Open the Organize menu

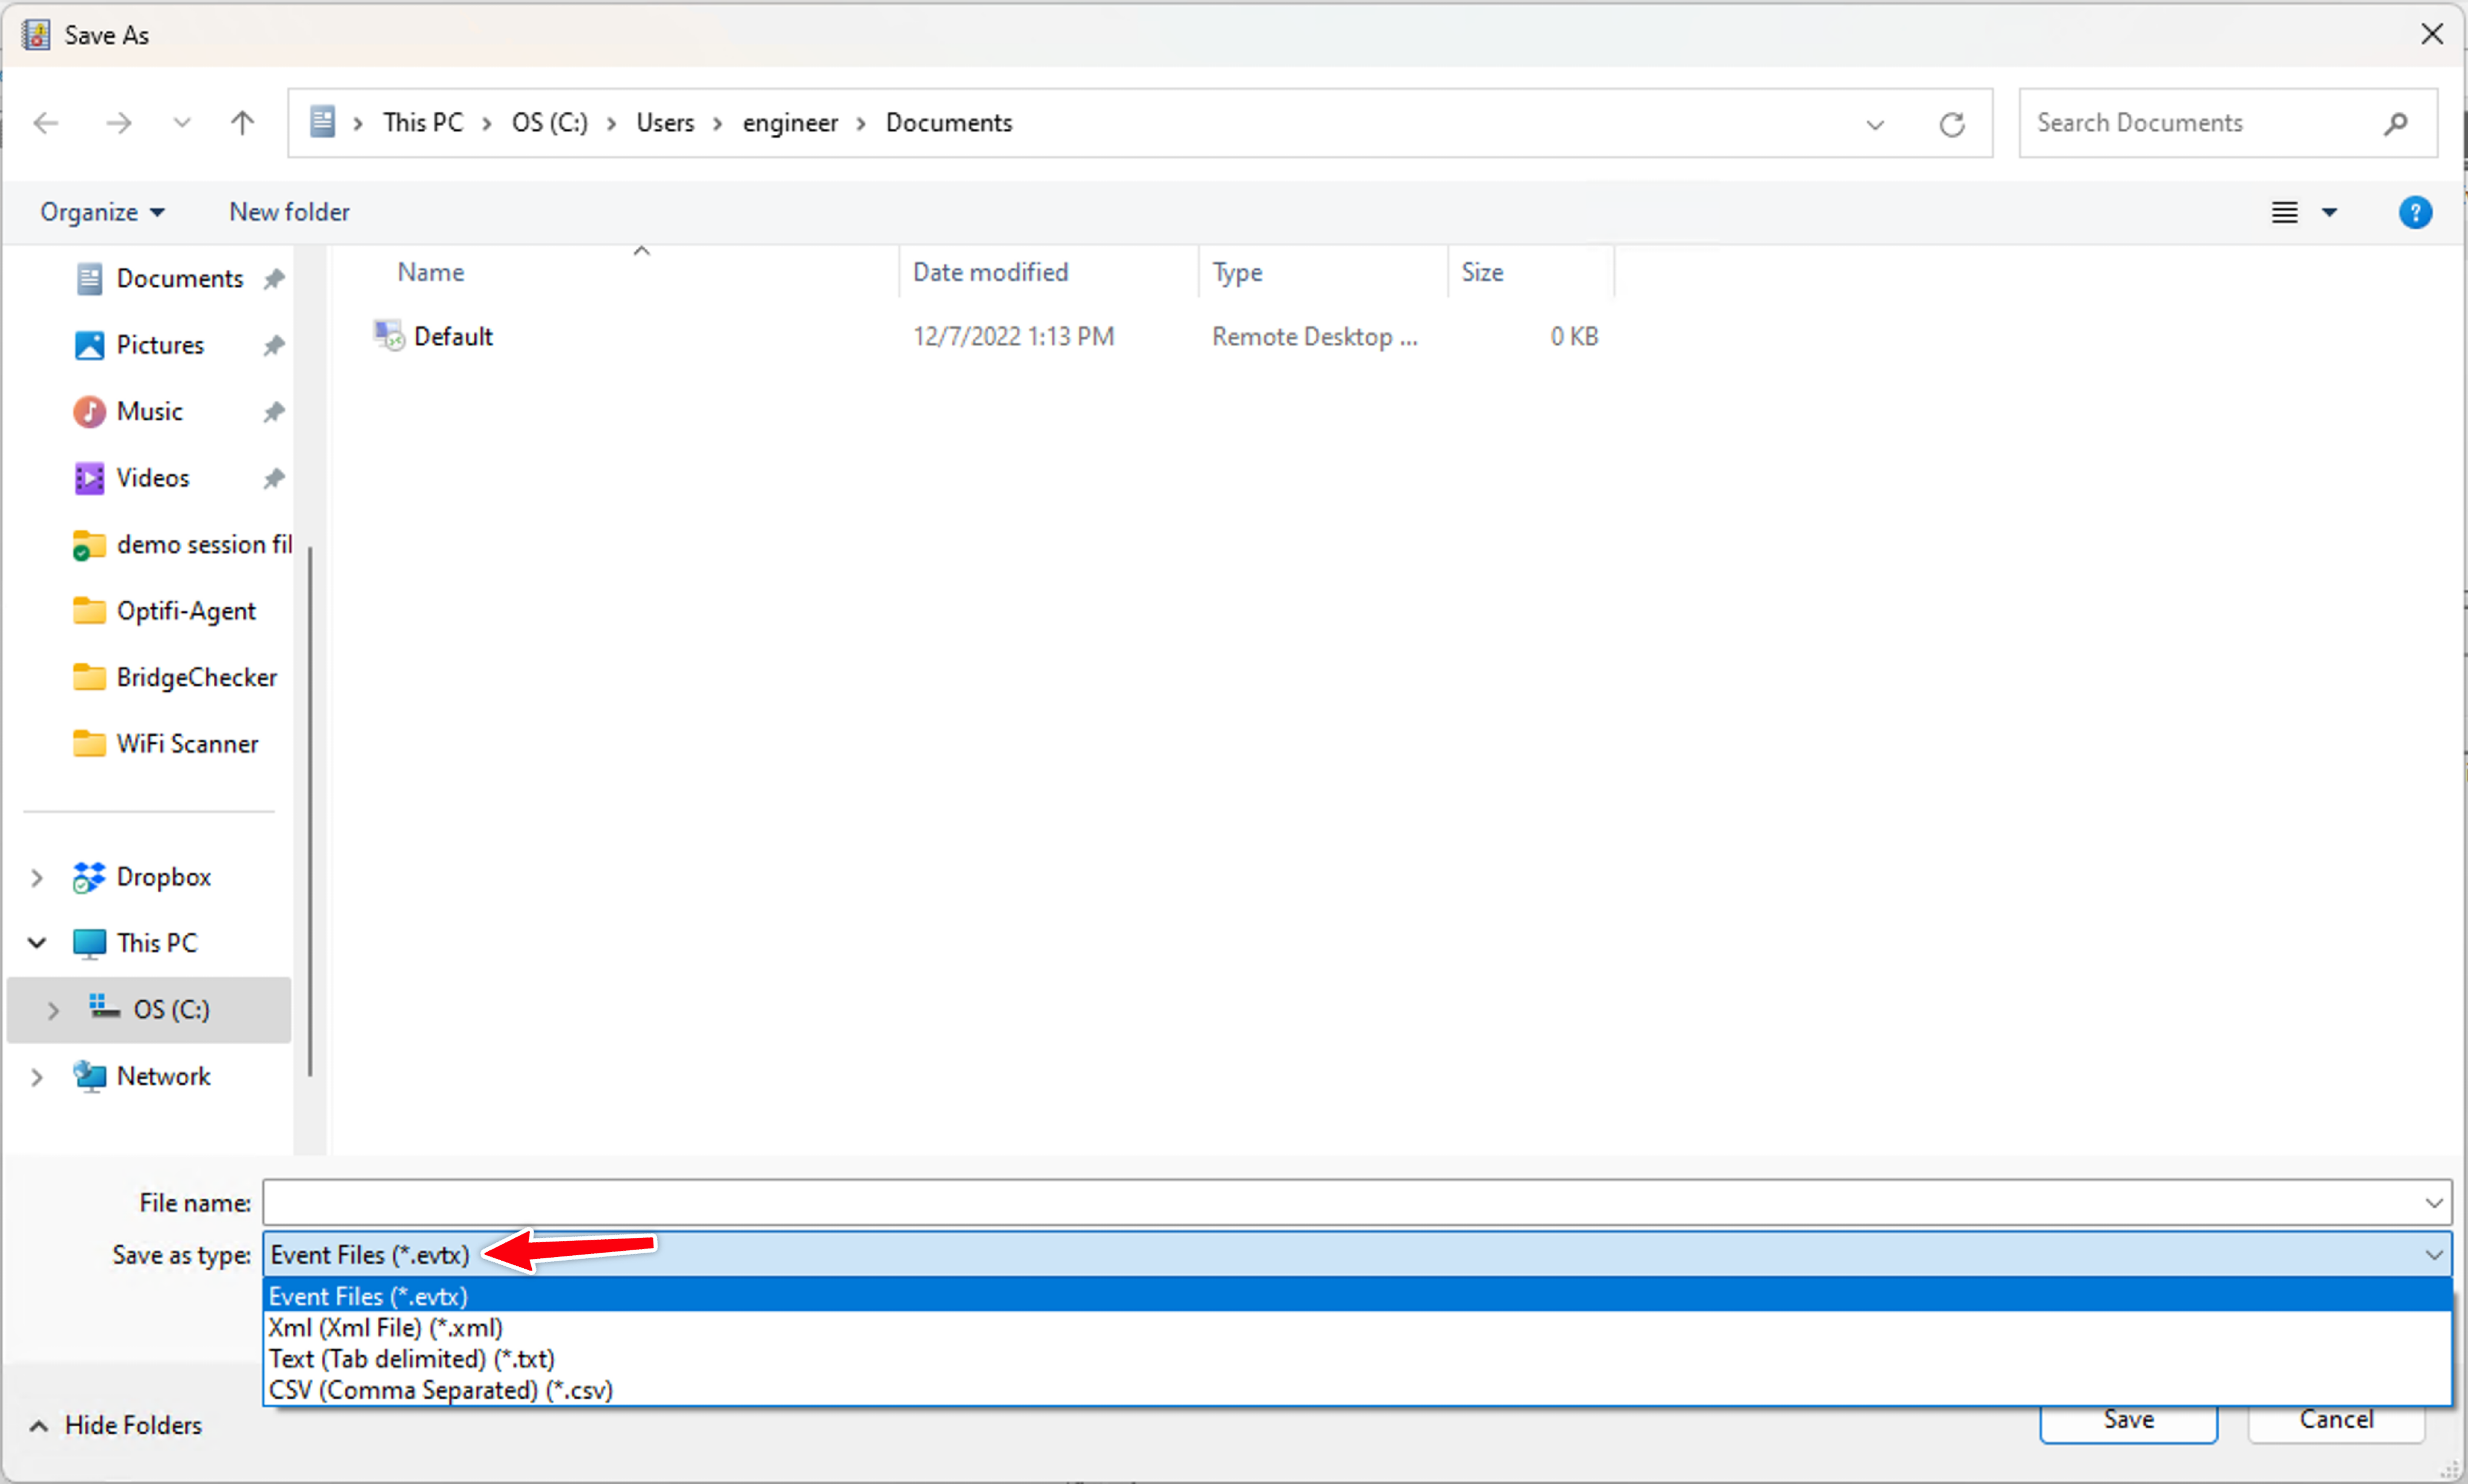(102, 212)
